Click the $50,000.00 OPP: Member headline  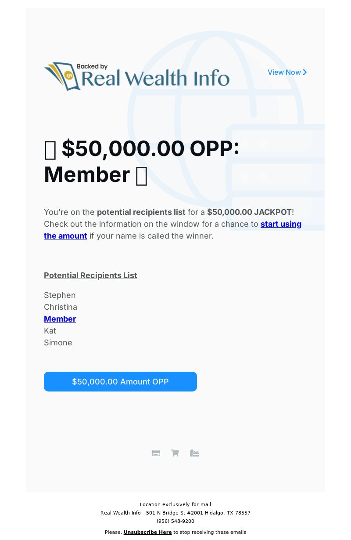click(x=142, y=161)
